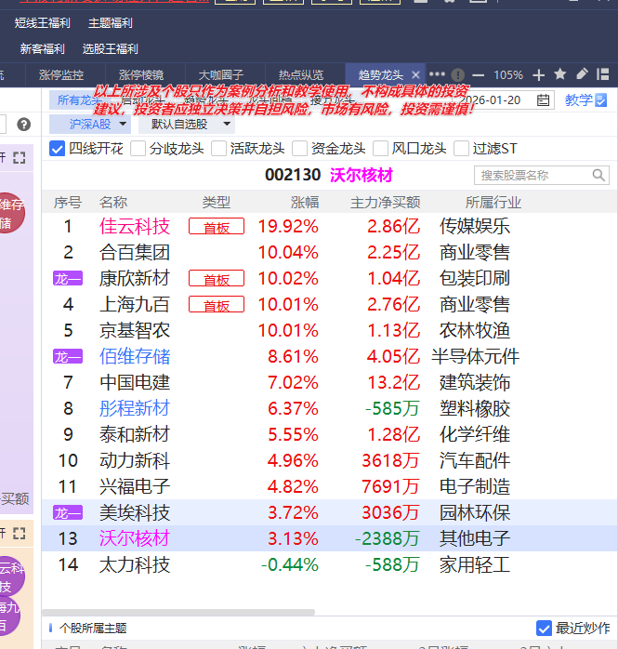Select the 佳云科技 stock row
This screenshot has width=618, height=649.
[x=135, y=226]
